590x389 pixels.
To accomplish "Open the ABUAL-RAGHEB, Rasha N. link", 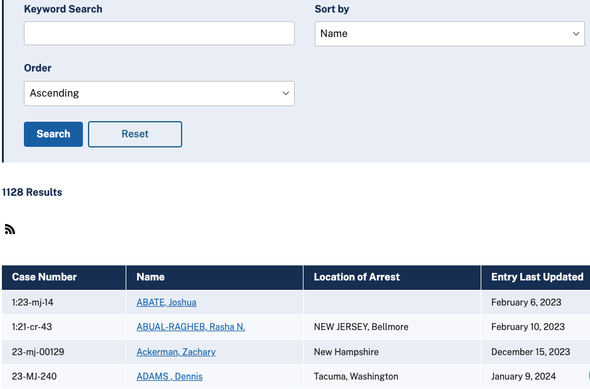I will pos(191,327).
